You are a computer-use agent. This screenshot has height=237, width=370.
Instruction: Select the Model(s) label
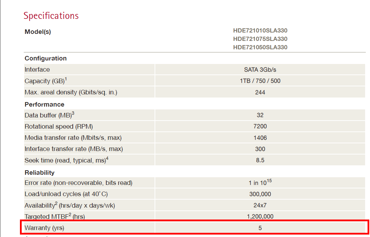point(38,32)
